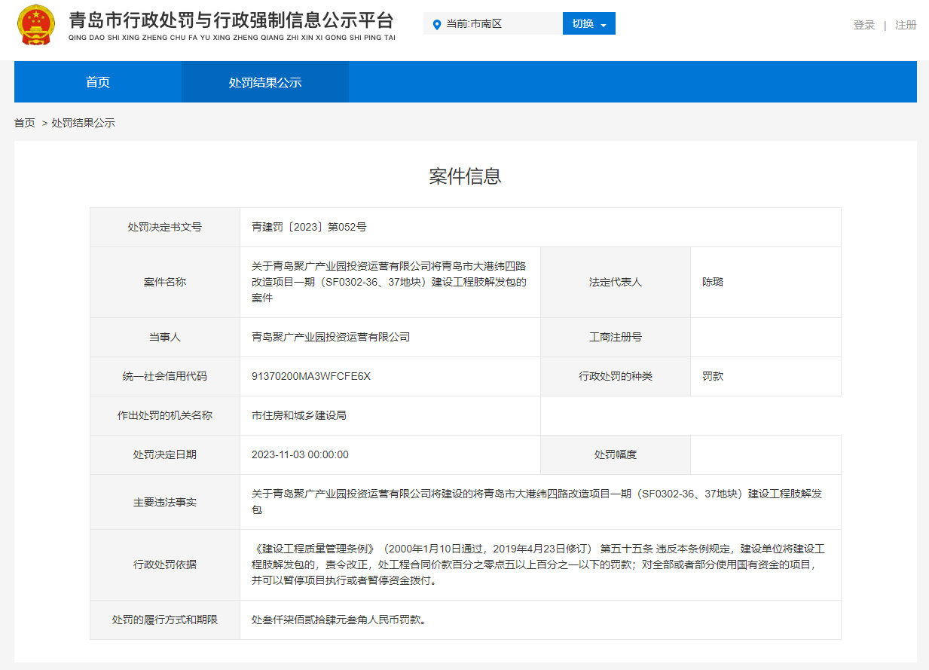Viewport: 929px width, 670px height.
Task: Click the platform title 青岛市行政处罚与行政强制信息公示平台
Action: 231,20
